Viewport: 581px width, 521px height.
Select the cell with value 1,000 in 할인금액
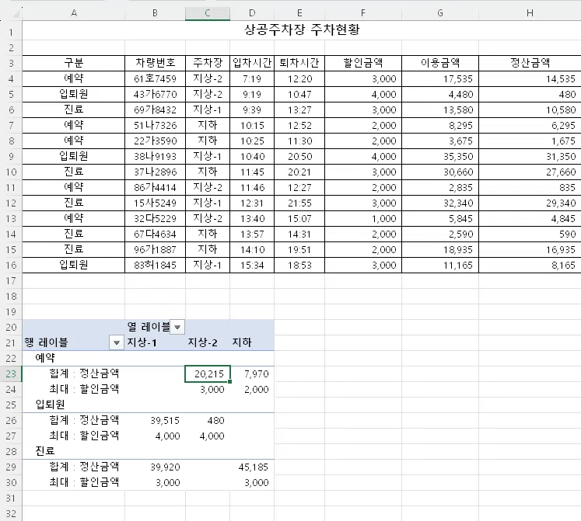tap(363, 219)
